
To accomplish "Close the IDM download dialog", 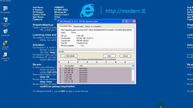I will pyautogui.click(x=134, y=21).
